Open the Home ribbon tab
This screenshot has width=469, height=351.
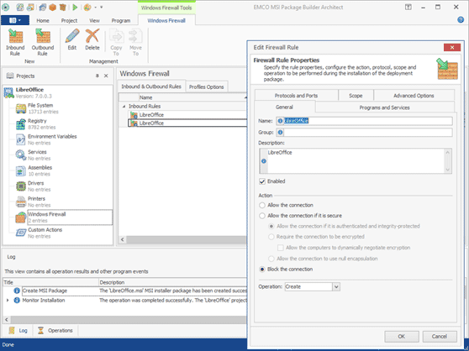pyautogui.click(x=43, y=21)
